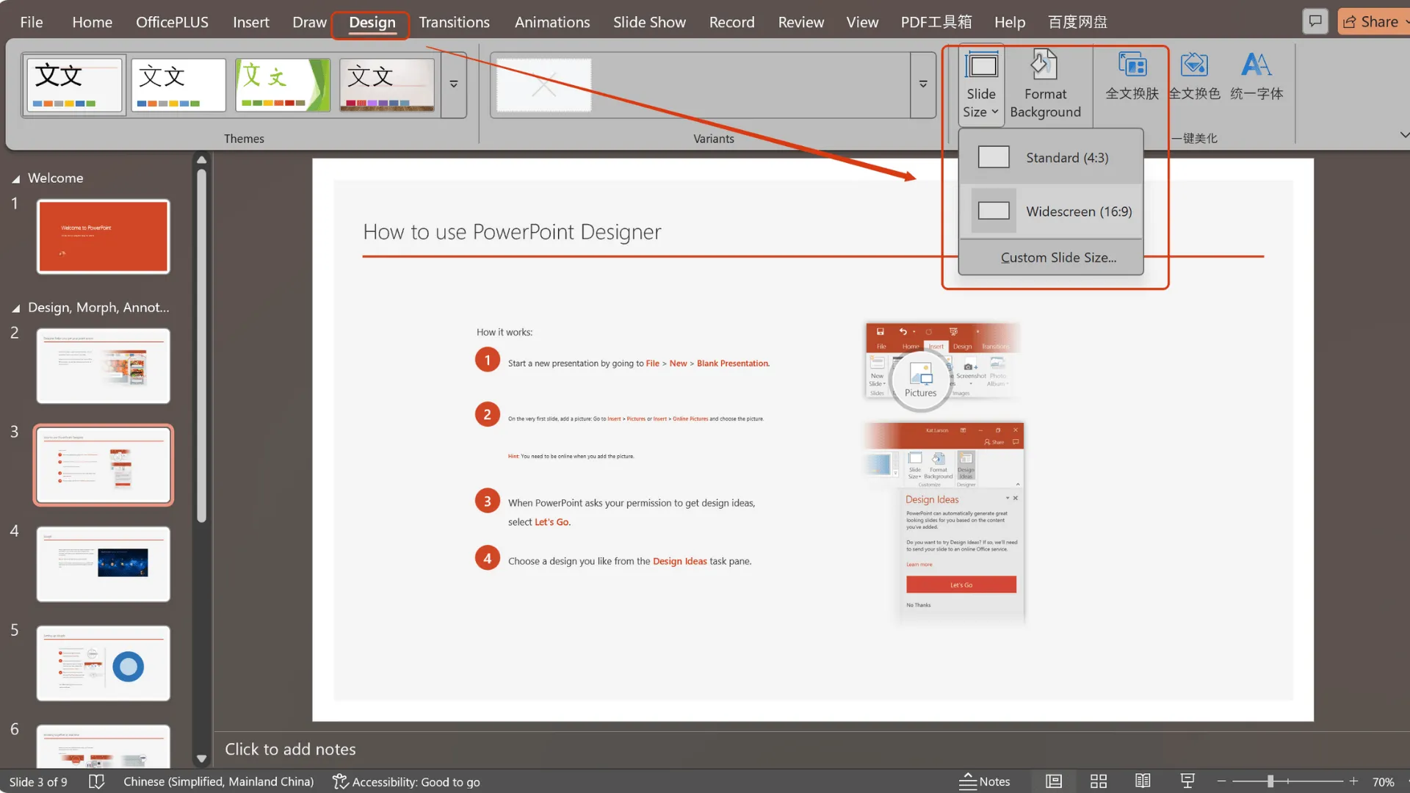
Task: Collapse the ribbon with the chevron
Action: point(1403,135)
